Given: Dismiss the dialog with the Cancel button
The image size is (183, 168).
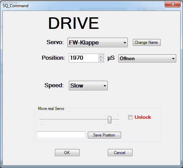Looking at the screenshot, I should click(120, 152).
